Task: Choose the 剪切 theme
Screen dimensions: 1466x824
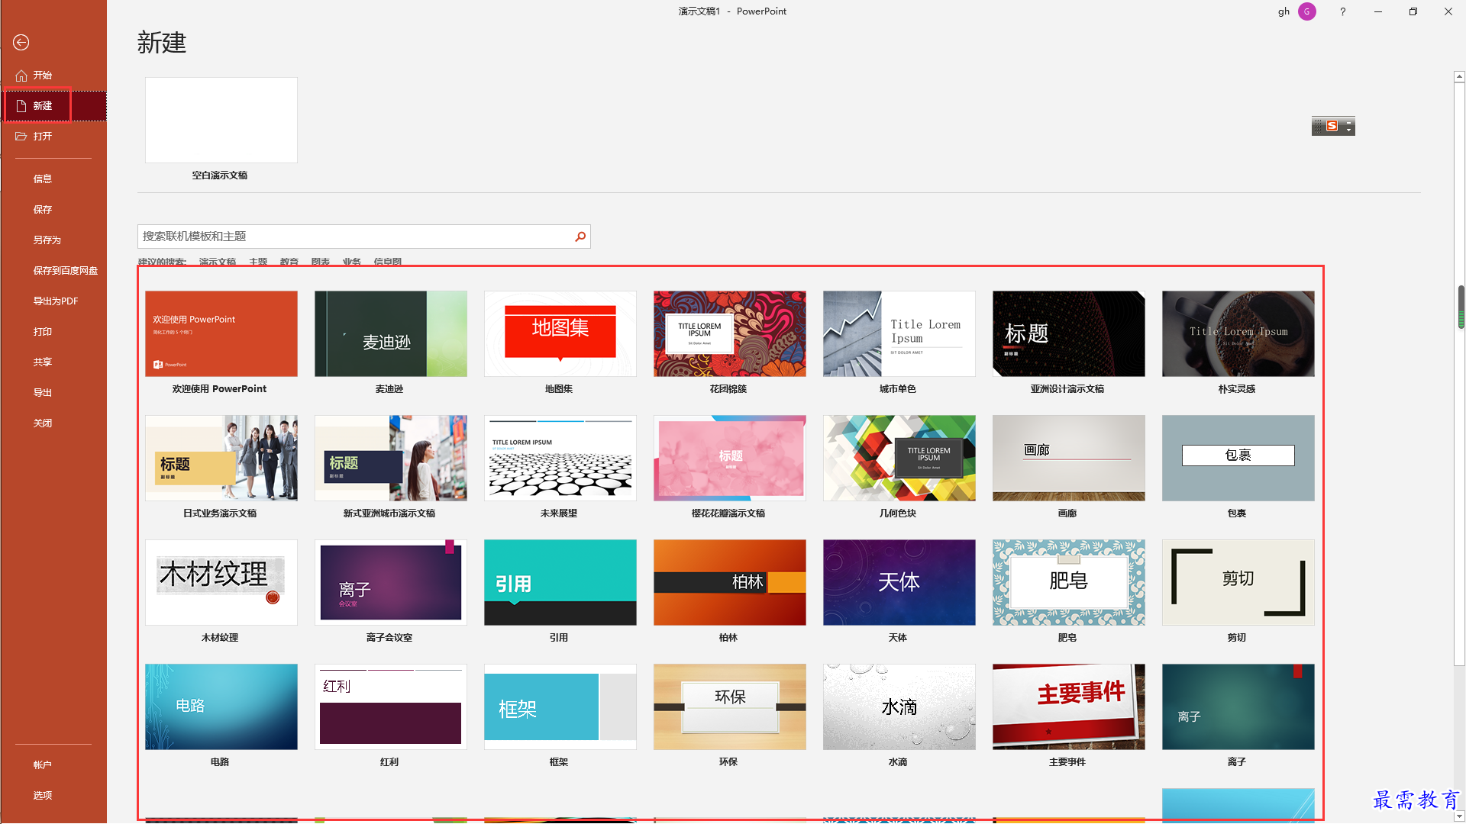Action: click(1238, 582)
